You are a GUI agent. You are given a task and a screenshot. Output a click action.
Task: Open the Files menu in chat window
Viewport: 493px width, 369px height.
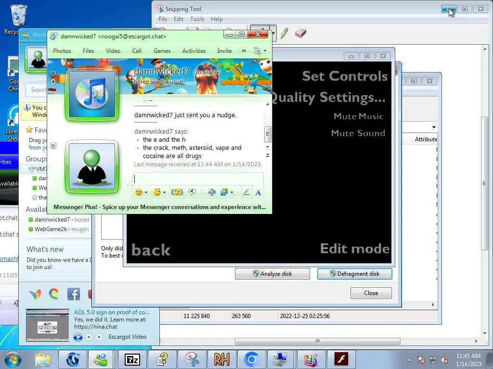click(x=89, y=51)
